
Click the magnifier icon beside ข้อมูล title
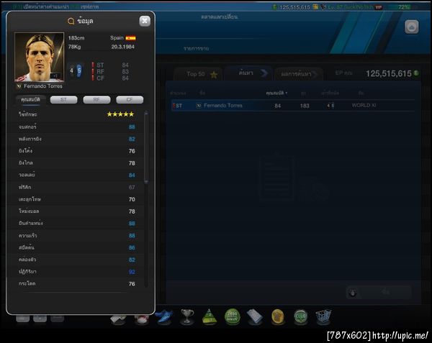71,21
